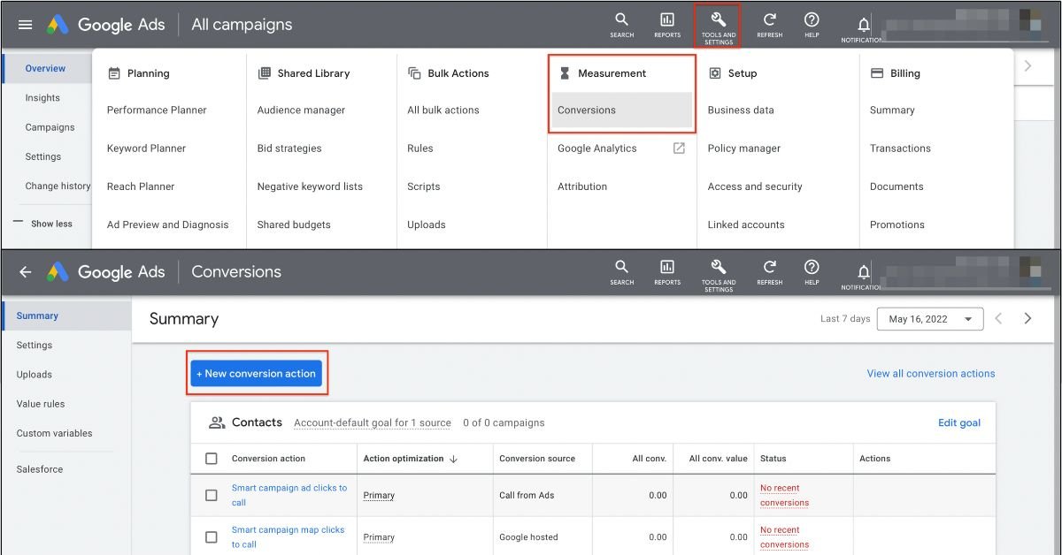Click the next date range chevron

1027,318
